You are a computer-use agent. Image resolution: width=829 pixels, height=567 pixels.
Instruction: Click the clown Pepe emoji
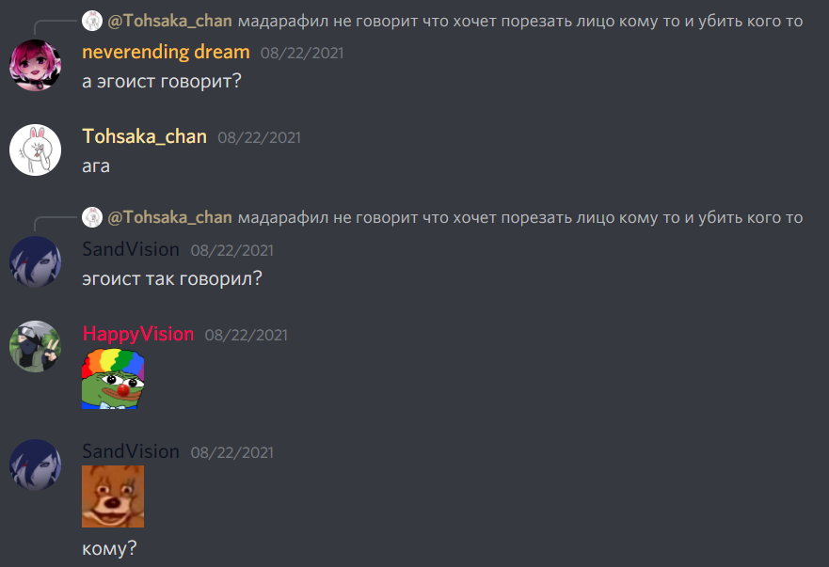113,378
